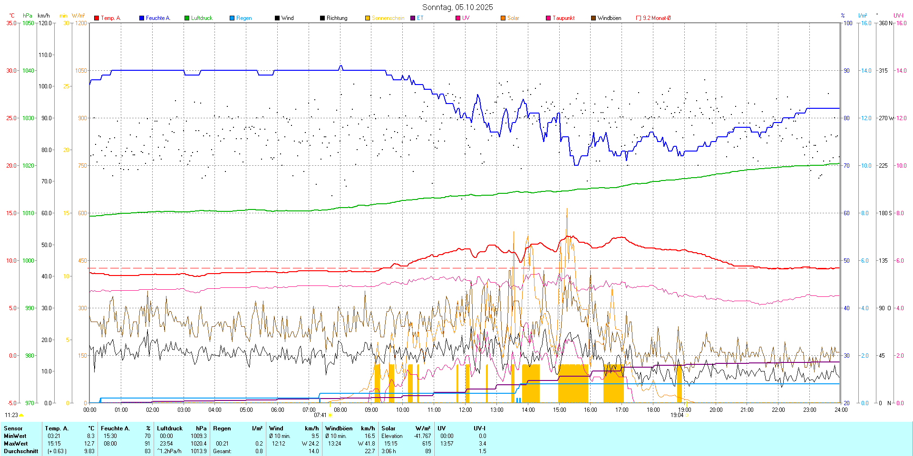Click the Sensor header in statistics table
Image resolution: width=913 pixels, height=456 pixels.
pos(13,428)
